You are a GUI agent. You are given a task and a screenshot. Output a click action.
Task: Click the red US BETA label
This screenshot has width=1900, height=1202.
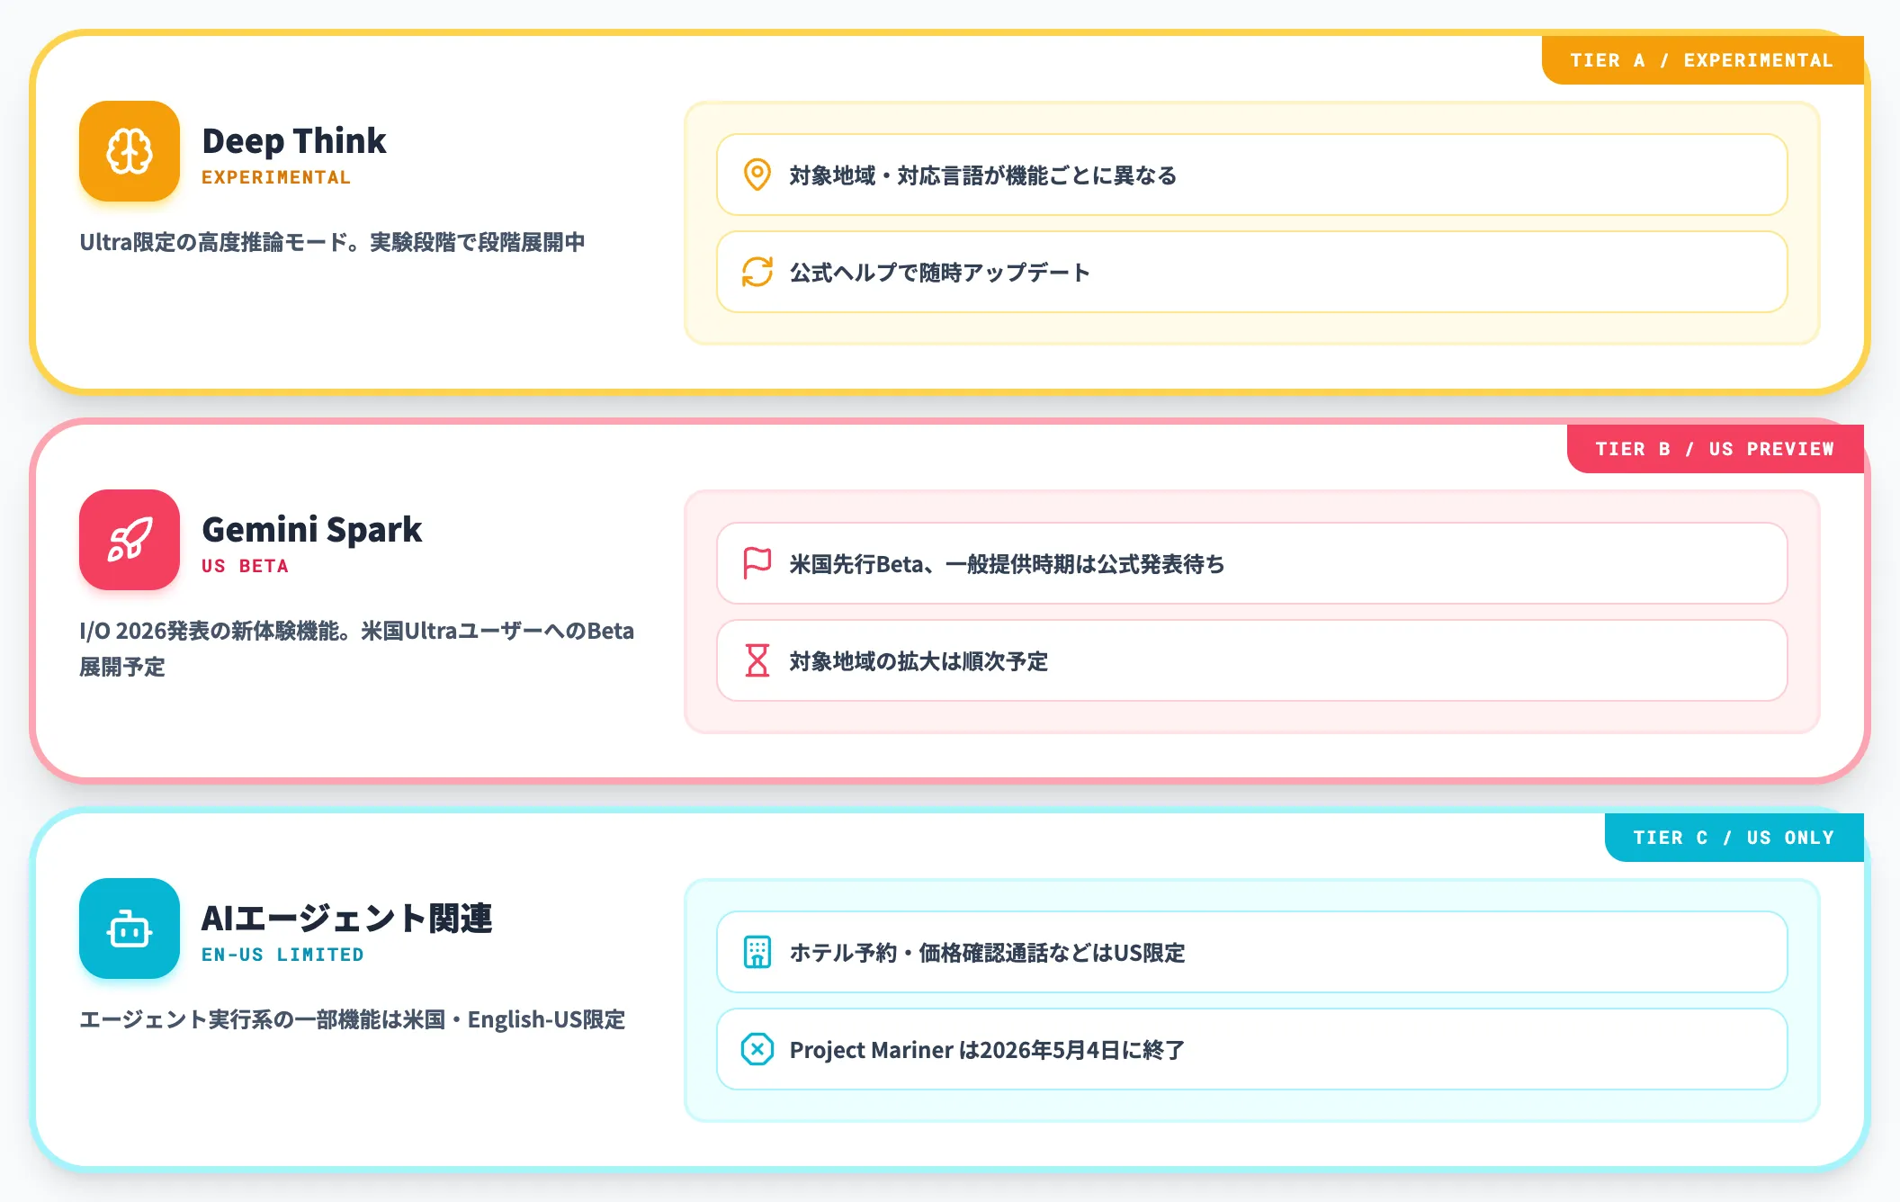point(245,566)
